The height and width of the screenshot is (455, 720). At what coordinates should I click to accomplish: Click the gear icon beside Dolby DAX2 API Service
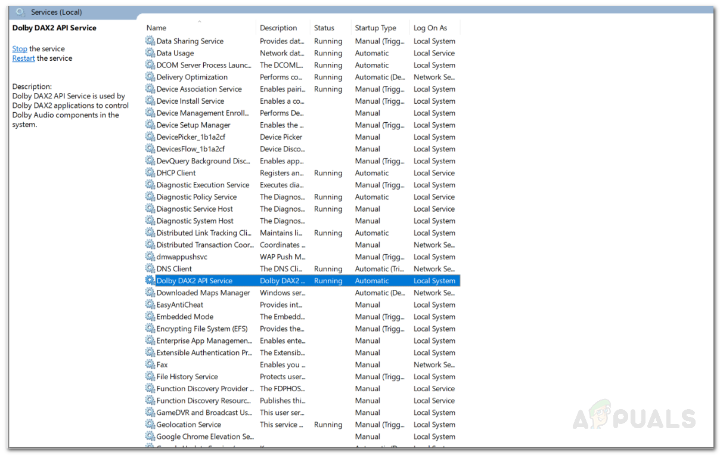tap(150, 281)
